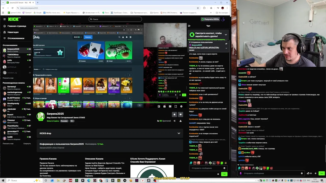Focus chat Отправить сообщение field
Viewport: 326px width, 183px height.
(206, 168)
